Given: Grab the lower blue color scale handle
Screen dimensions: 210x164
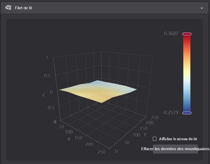Looking at the screenshot, I should click(187, 113).
